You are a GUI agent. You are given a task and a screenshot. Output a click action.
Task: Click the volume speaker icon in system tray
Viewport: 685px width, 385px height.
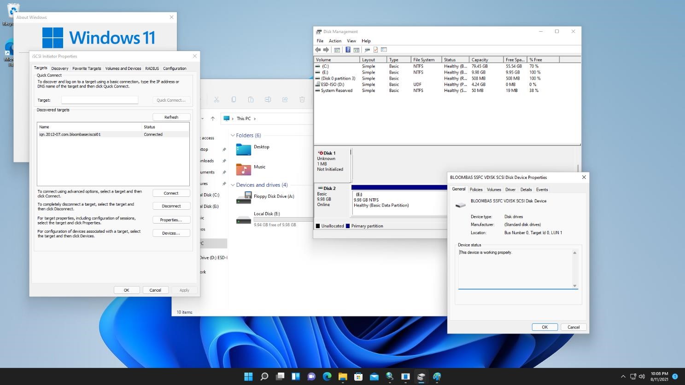pyautogui.click(x=642, y=377)
